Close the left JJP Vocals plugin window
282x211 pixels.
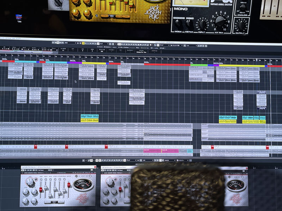(95, 167)
